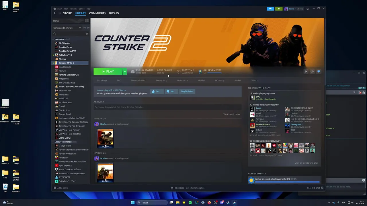367x206 pixels.
Task: Select Farming Simulator 25 in library
Action: [x=69, y=75]
